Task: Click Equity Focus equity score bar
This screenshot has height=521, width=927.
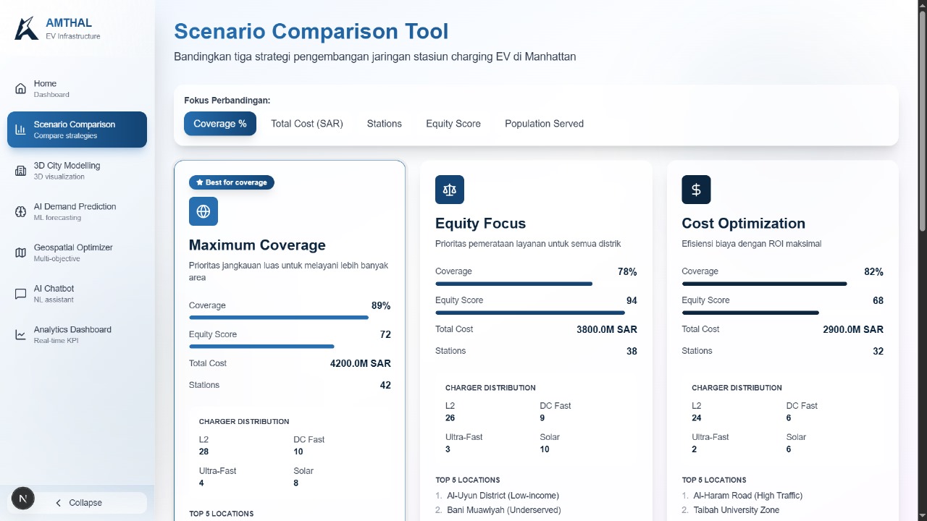Action: click(536, 313)
